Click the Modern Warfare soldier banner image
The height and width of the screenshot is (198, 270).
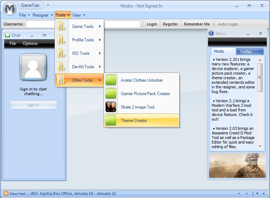[237, 165]
